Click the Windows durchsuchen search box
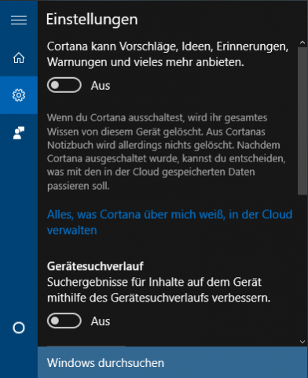308x378 pixels. coord(173,362)
